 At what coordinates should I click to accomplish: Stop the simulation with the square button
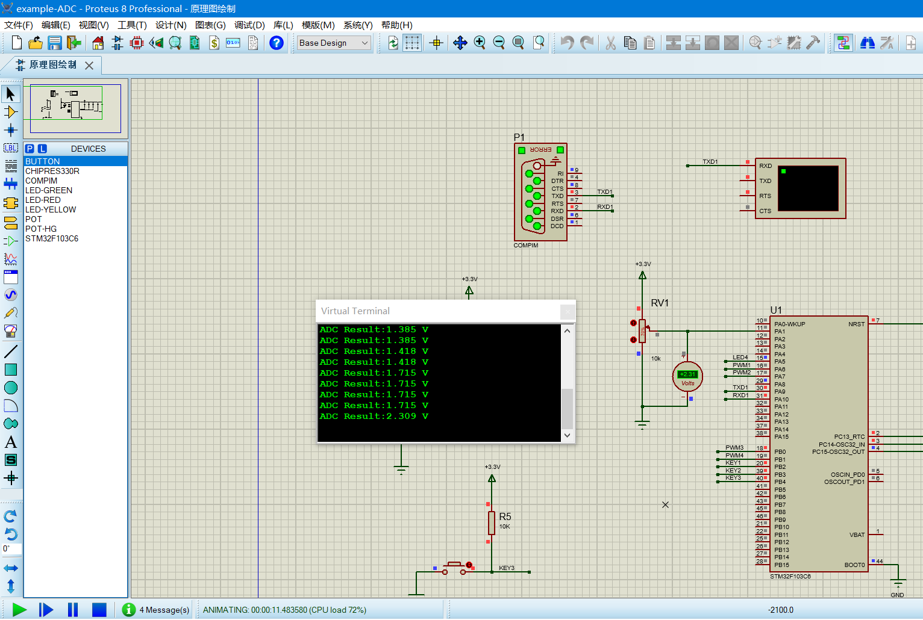point(99,610)
